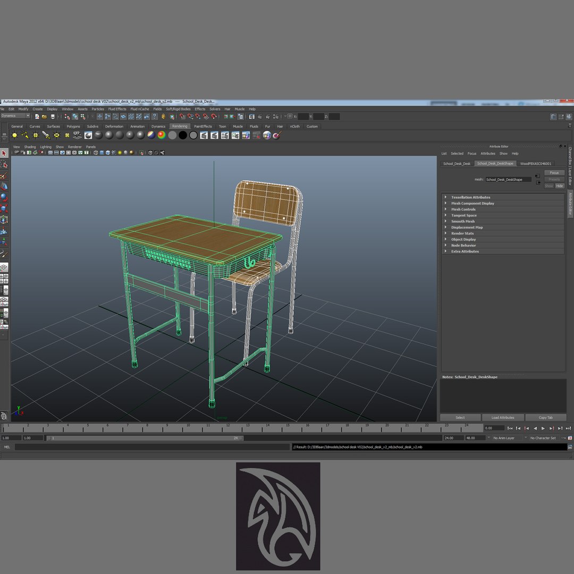The height and width of the screenshot is (574, 574).
Task: Switch to the School_Desk_Desk tab
Action: click(x=457, y=164)
